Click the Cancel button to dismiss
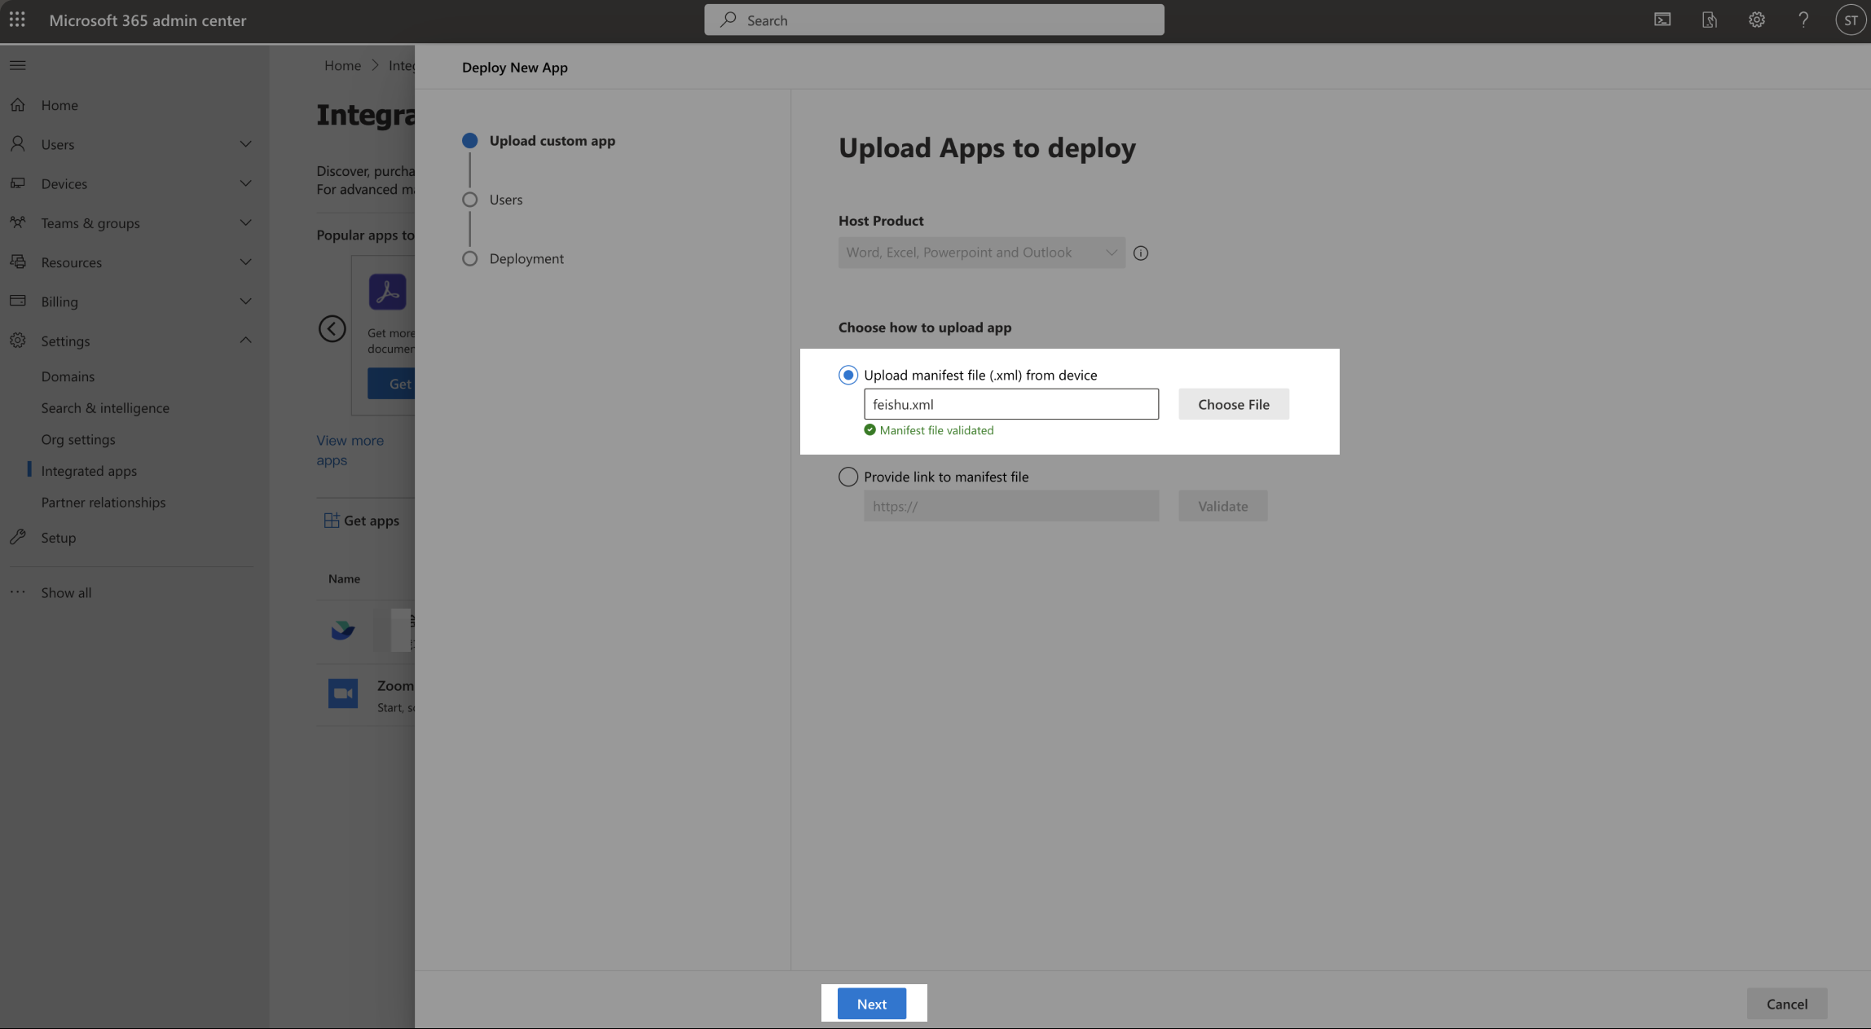Image resolution: width=1871 pixels, height=1029 pixels. click(x=1786, y=1004)
